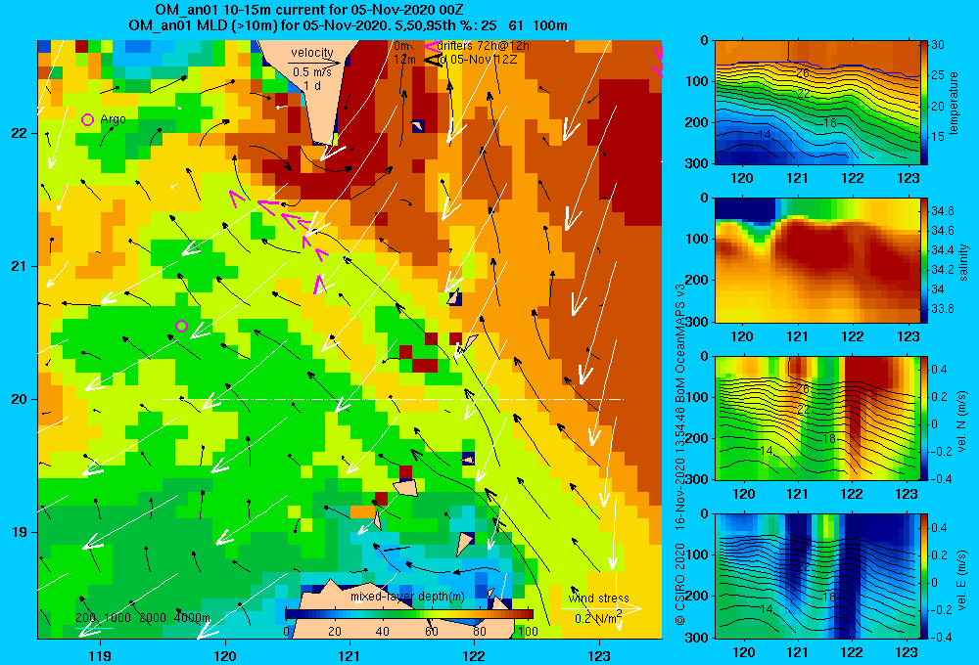Select the vel. N color bar
Viewport: 979px width, 665px height.
(x=923, y=418)
